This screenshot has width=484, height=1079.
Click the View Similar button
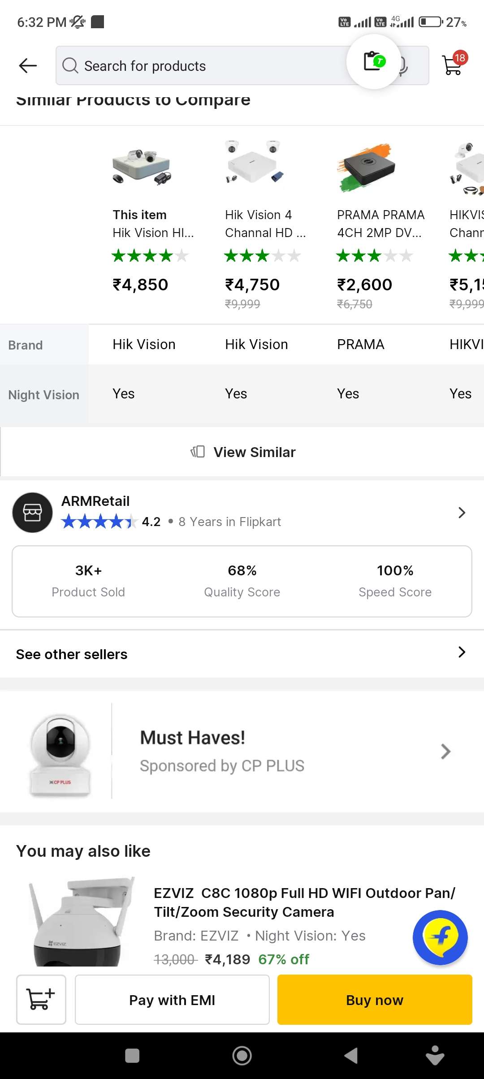242,452
